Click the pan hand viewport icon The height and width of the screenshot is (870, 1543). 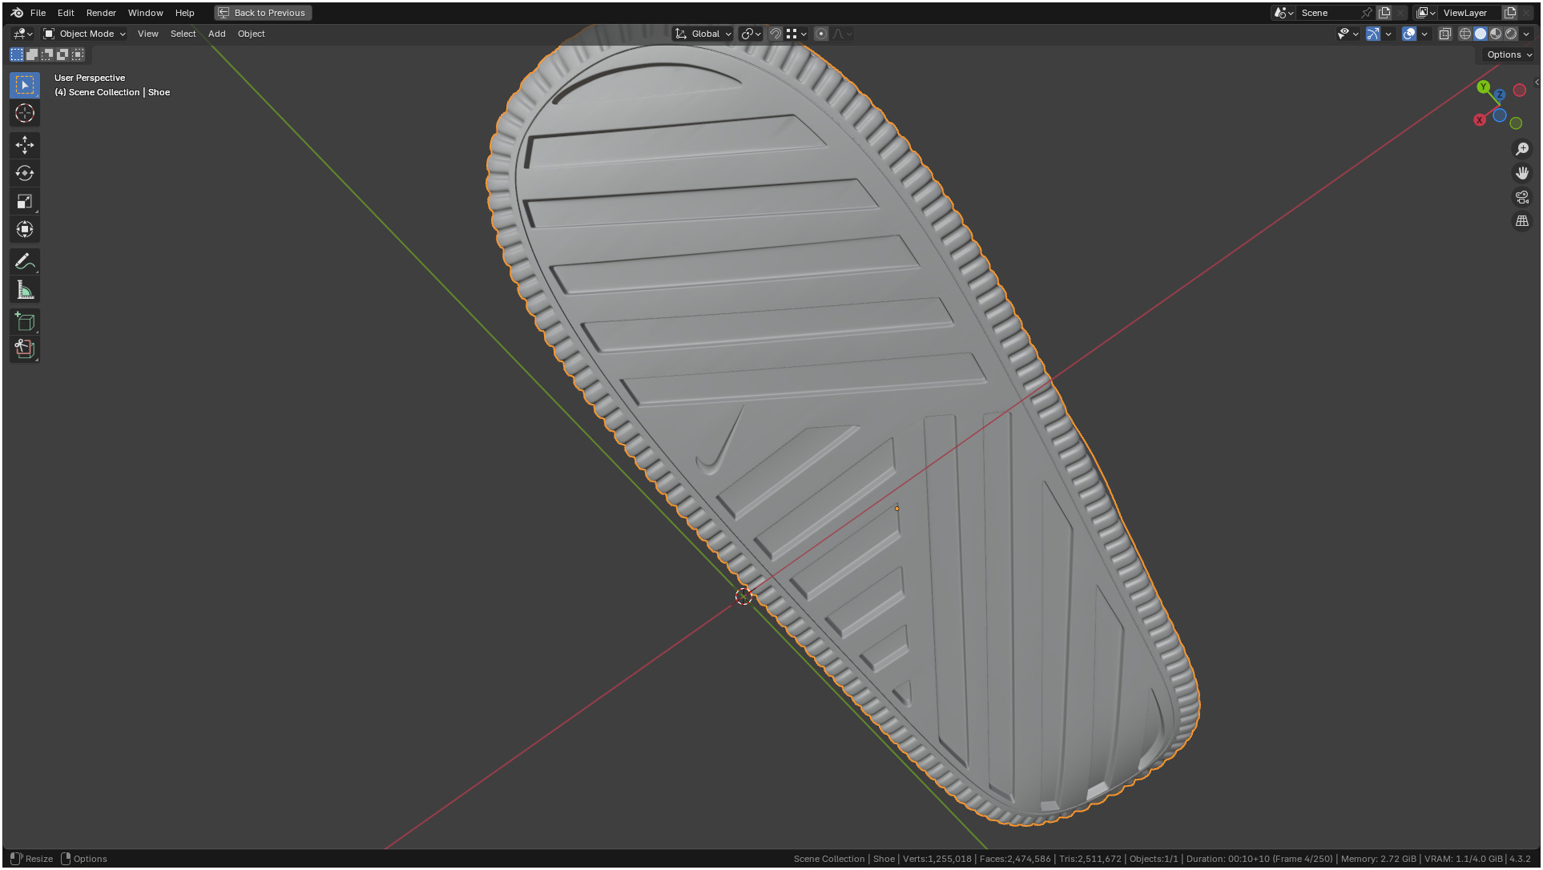point(1522,173)
